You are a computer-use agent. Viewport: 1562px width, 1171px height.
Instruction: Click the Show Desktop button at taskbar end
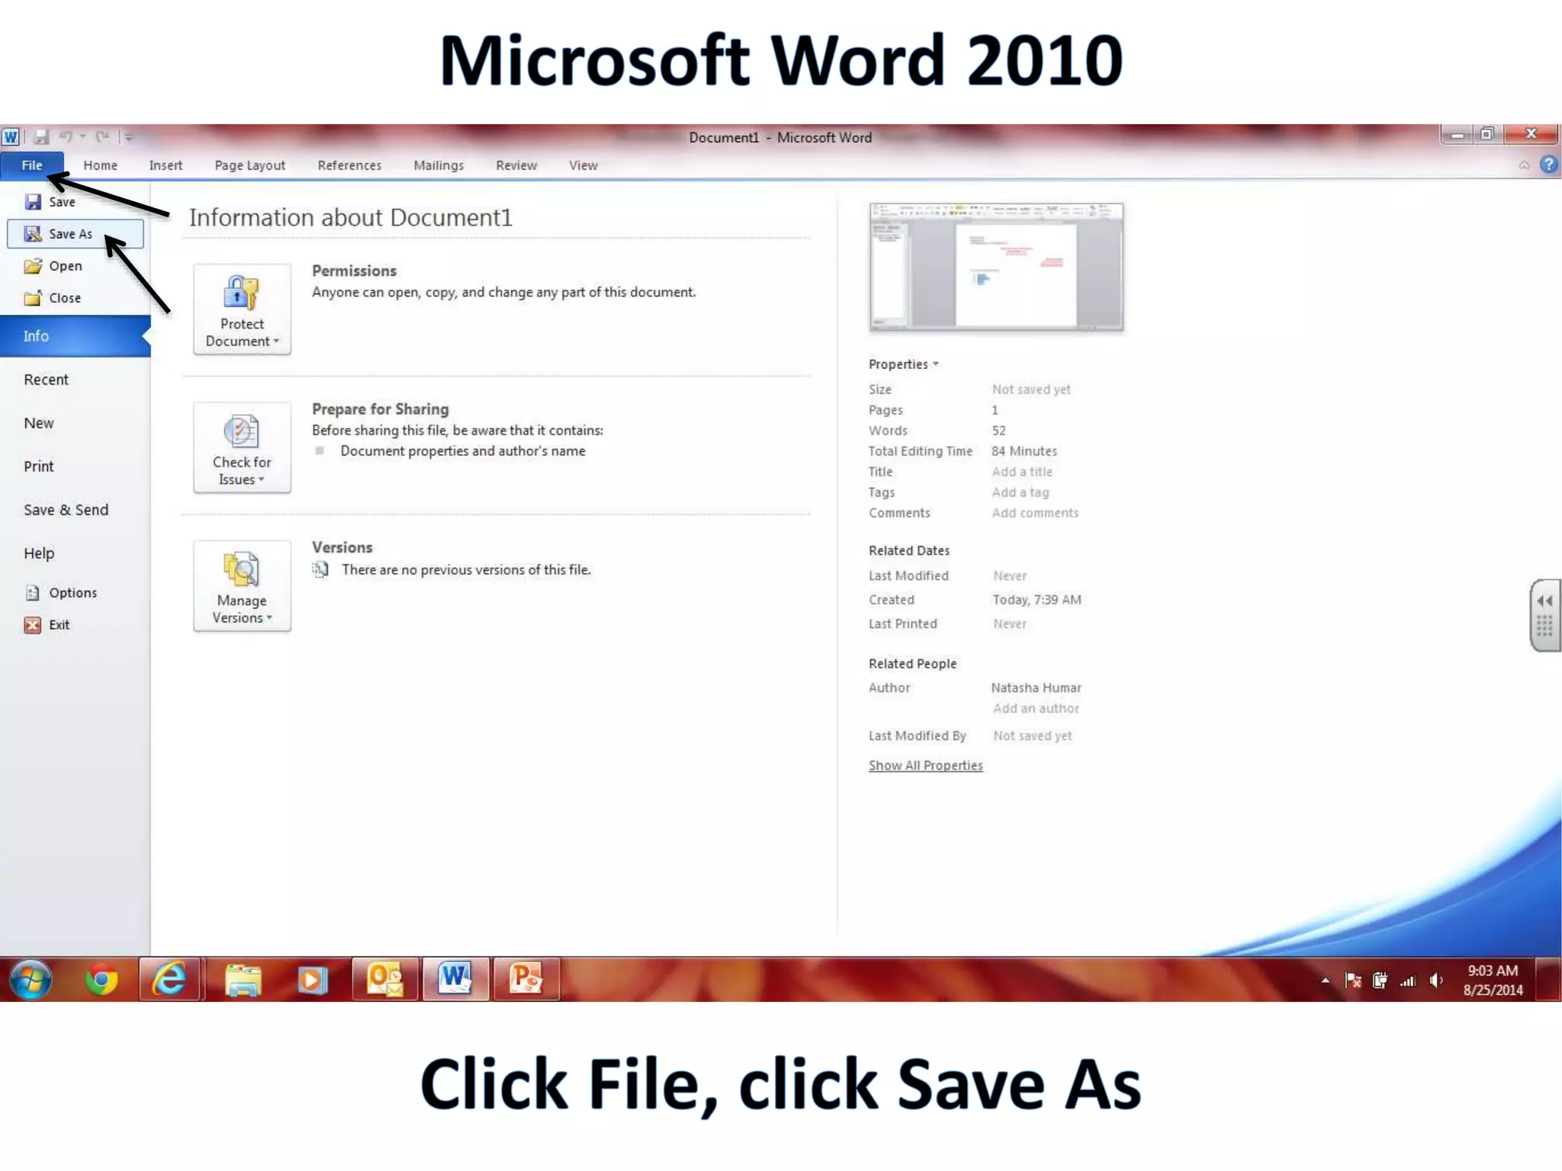1548,980
